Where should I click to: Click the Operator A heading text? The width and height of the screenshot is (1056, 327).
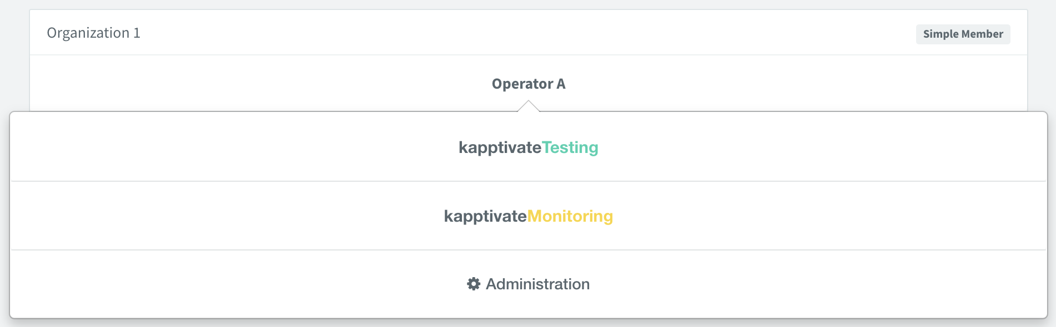click(x=528, y=84)
